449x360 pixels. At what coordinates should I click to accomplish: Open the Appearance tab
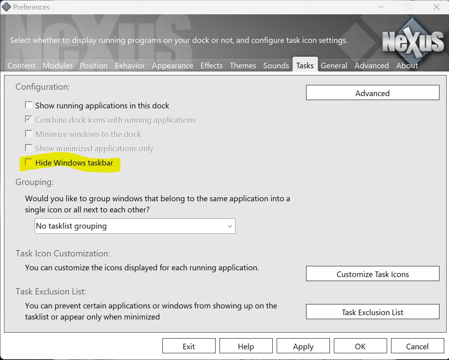(173, 65)
